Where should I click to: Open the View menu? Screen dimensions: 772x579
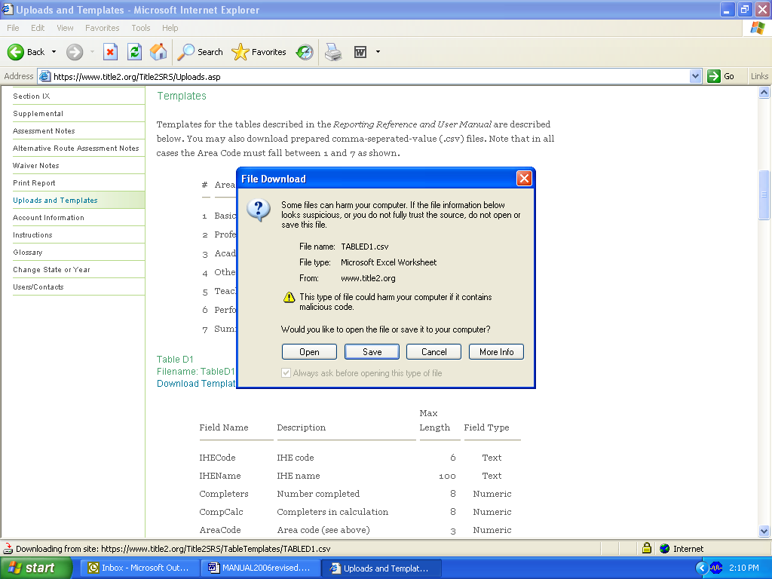(x=66, y=28)
